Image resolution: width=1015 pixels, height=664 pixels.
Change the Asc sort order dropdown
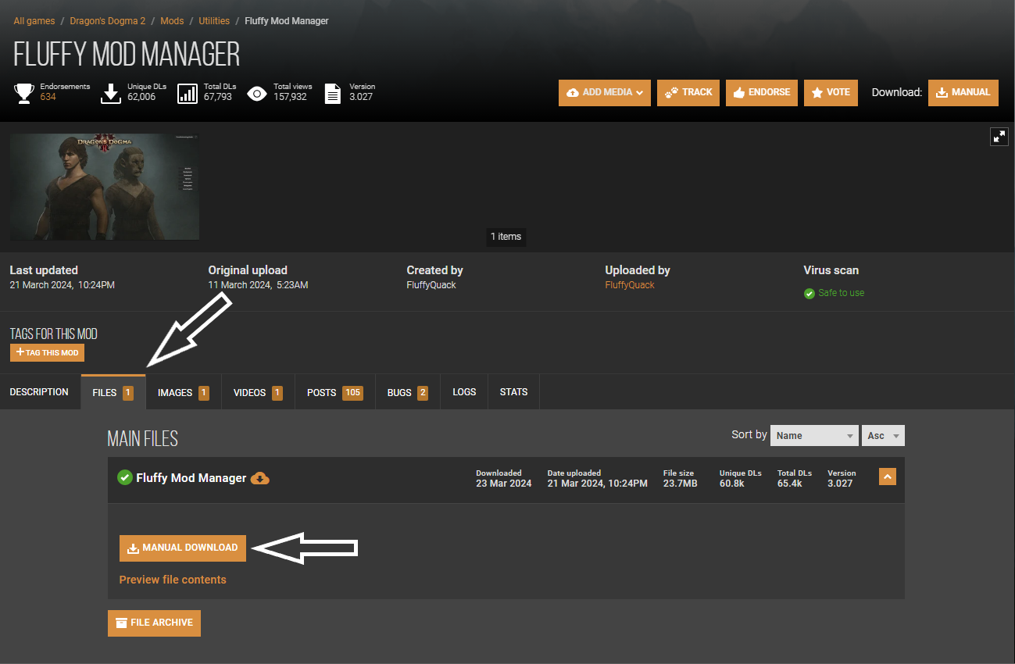coord(883,436)
